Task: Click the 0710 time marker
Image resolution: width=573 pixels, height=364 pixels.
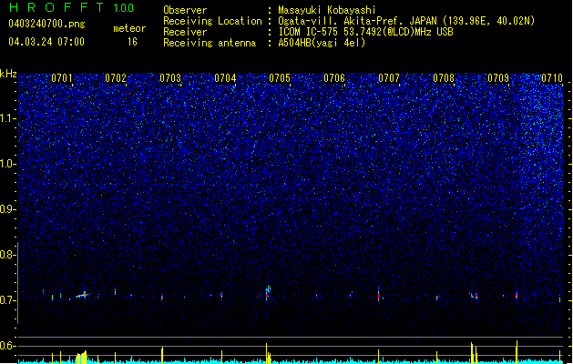Action: pos(552,78)
